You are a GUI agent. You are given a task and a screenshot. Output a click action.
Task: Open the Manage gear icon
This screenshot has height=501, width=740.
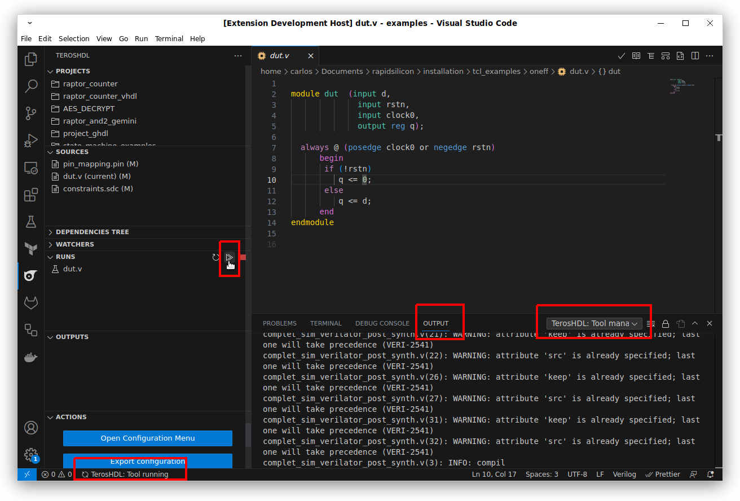click(x=31, y=455)
